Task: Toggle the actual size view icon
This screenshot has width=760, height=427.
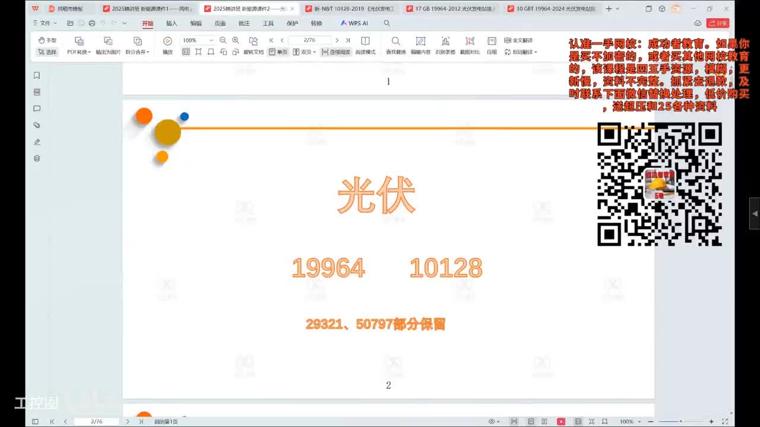Action: click(x=186, y=52)
